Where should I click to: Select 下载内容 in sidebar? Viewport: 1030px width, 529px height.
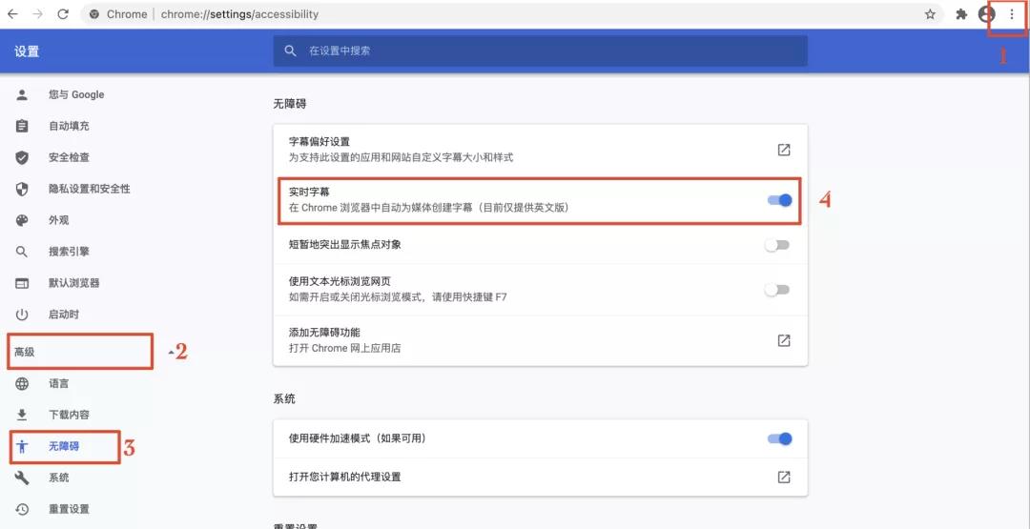tap(69, 415)
